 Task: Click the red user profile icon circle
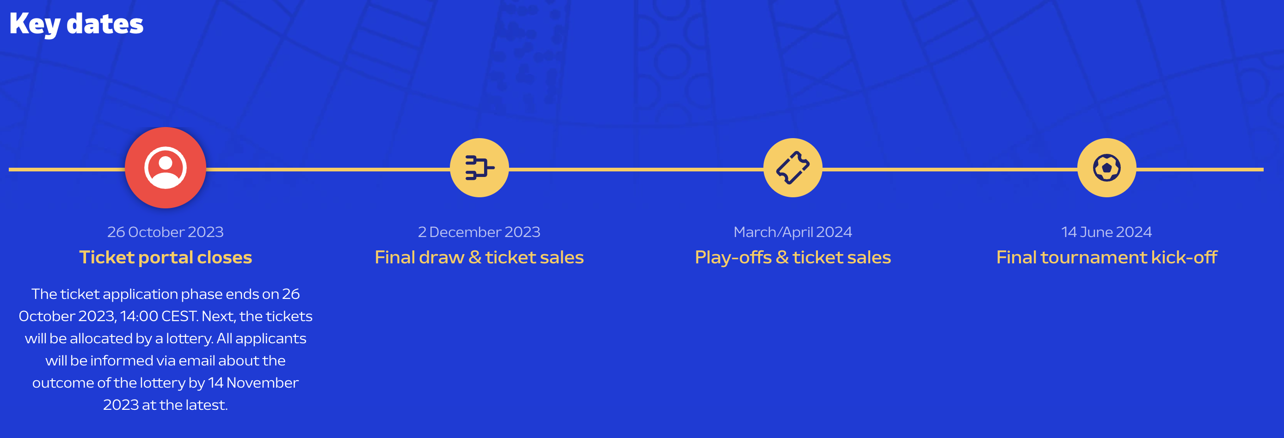[166, 168]
